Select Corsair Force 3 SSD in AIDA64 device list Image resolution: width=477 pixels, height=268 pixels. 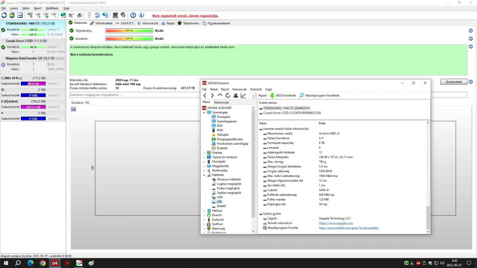tap(292, 113)
